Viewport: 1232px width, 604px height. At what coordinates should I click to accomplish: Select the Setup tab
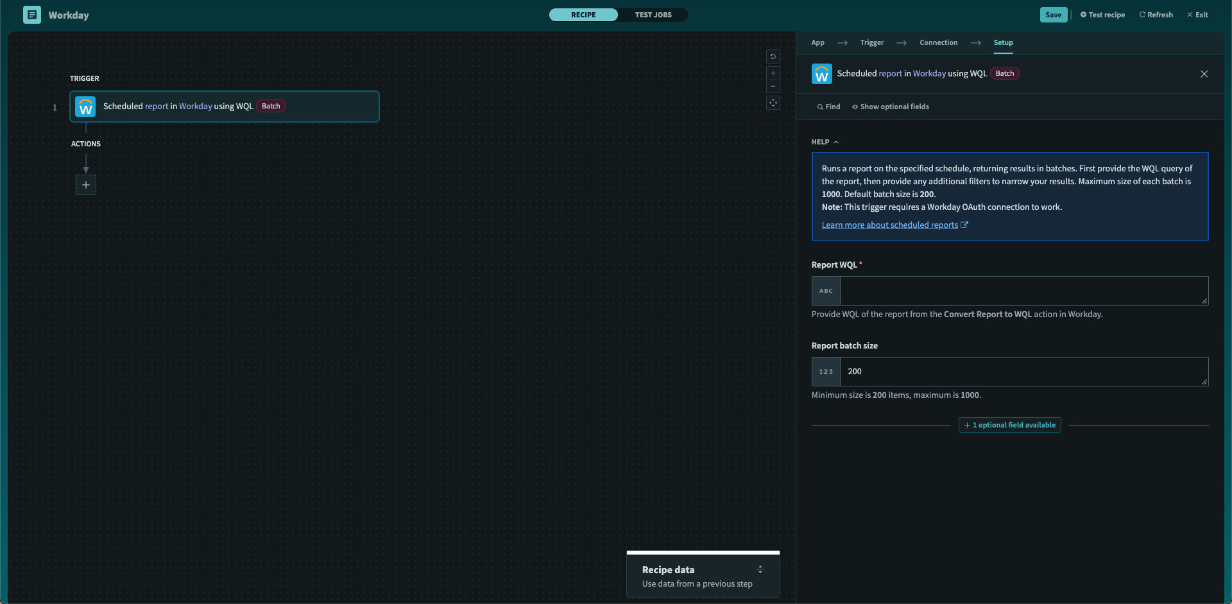tap(1003, 42)
